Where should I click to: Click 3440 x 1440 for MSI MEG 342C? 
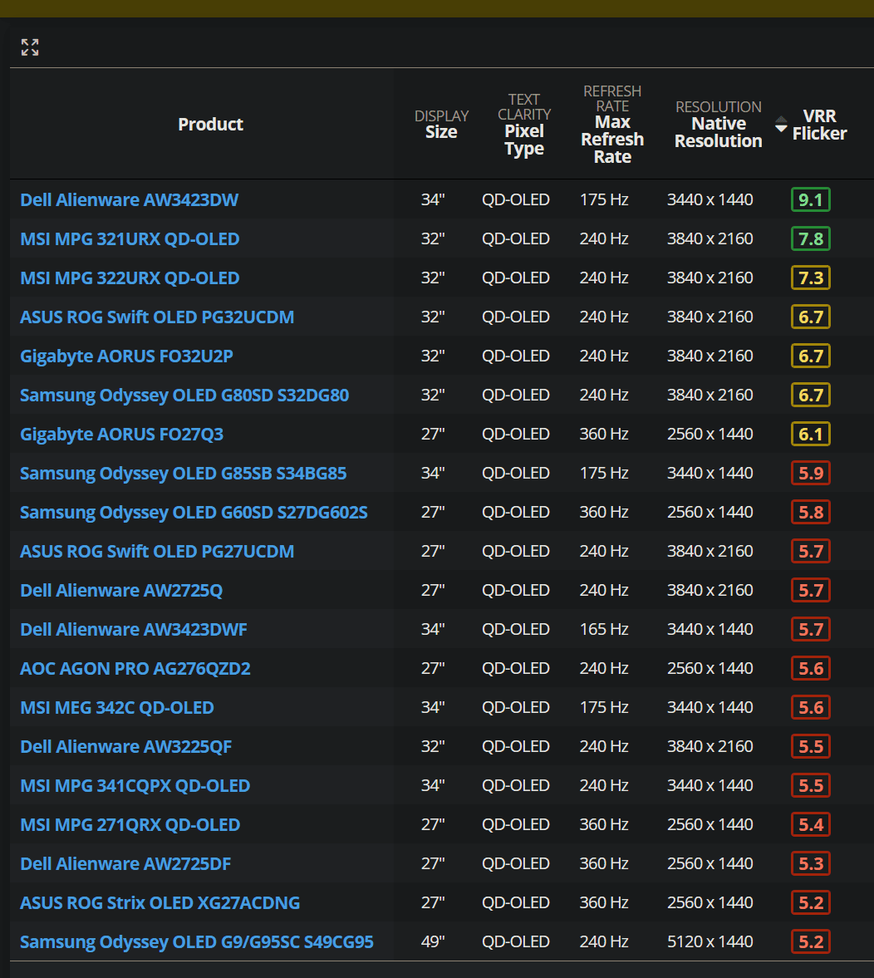[x=710, y=708]
